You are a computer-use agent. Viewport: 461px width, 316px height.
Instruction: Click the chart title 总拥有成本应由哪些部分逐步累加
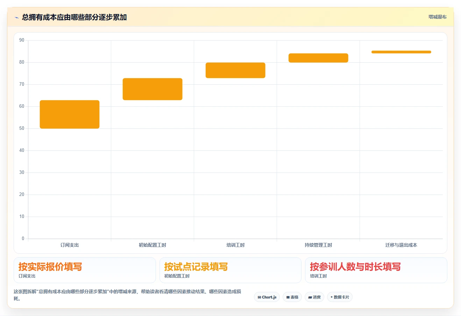pyautogui.click(x=74, y=17)
